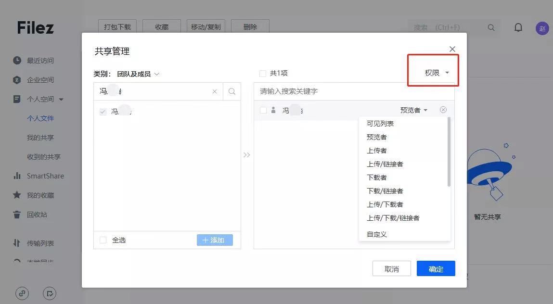The height and width of the screenshot is (304, 553).
Task: Open the link icon at sidebar bottom
Action: point(22,293)
